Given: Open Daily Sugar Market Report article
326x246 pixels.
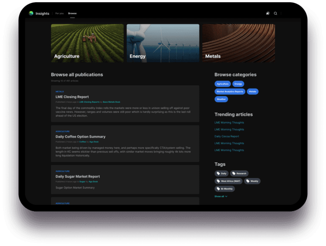Looking at the screenshot, I should tap(78, 176).
